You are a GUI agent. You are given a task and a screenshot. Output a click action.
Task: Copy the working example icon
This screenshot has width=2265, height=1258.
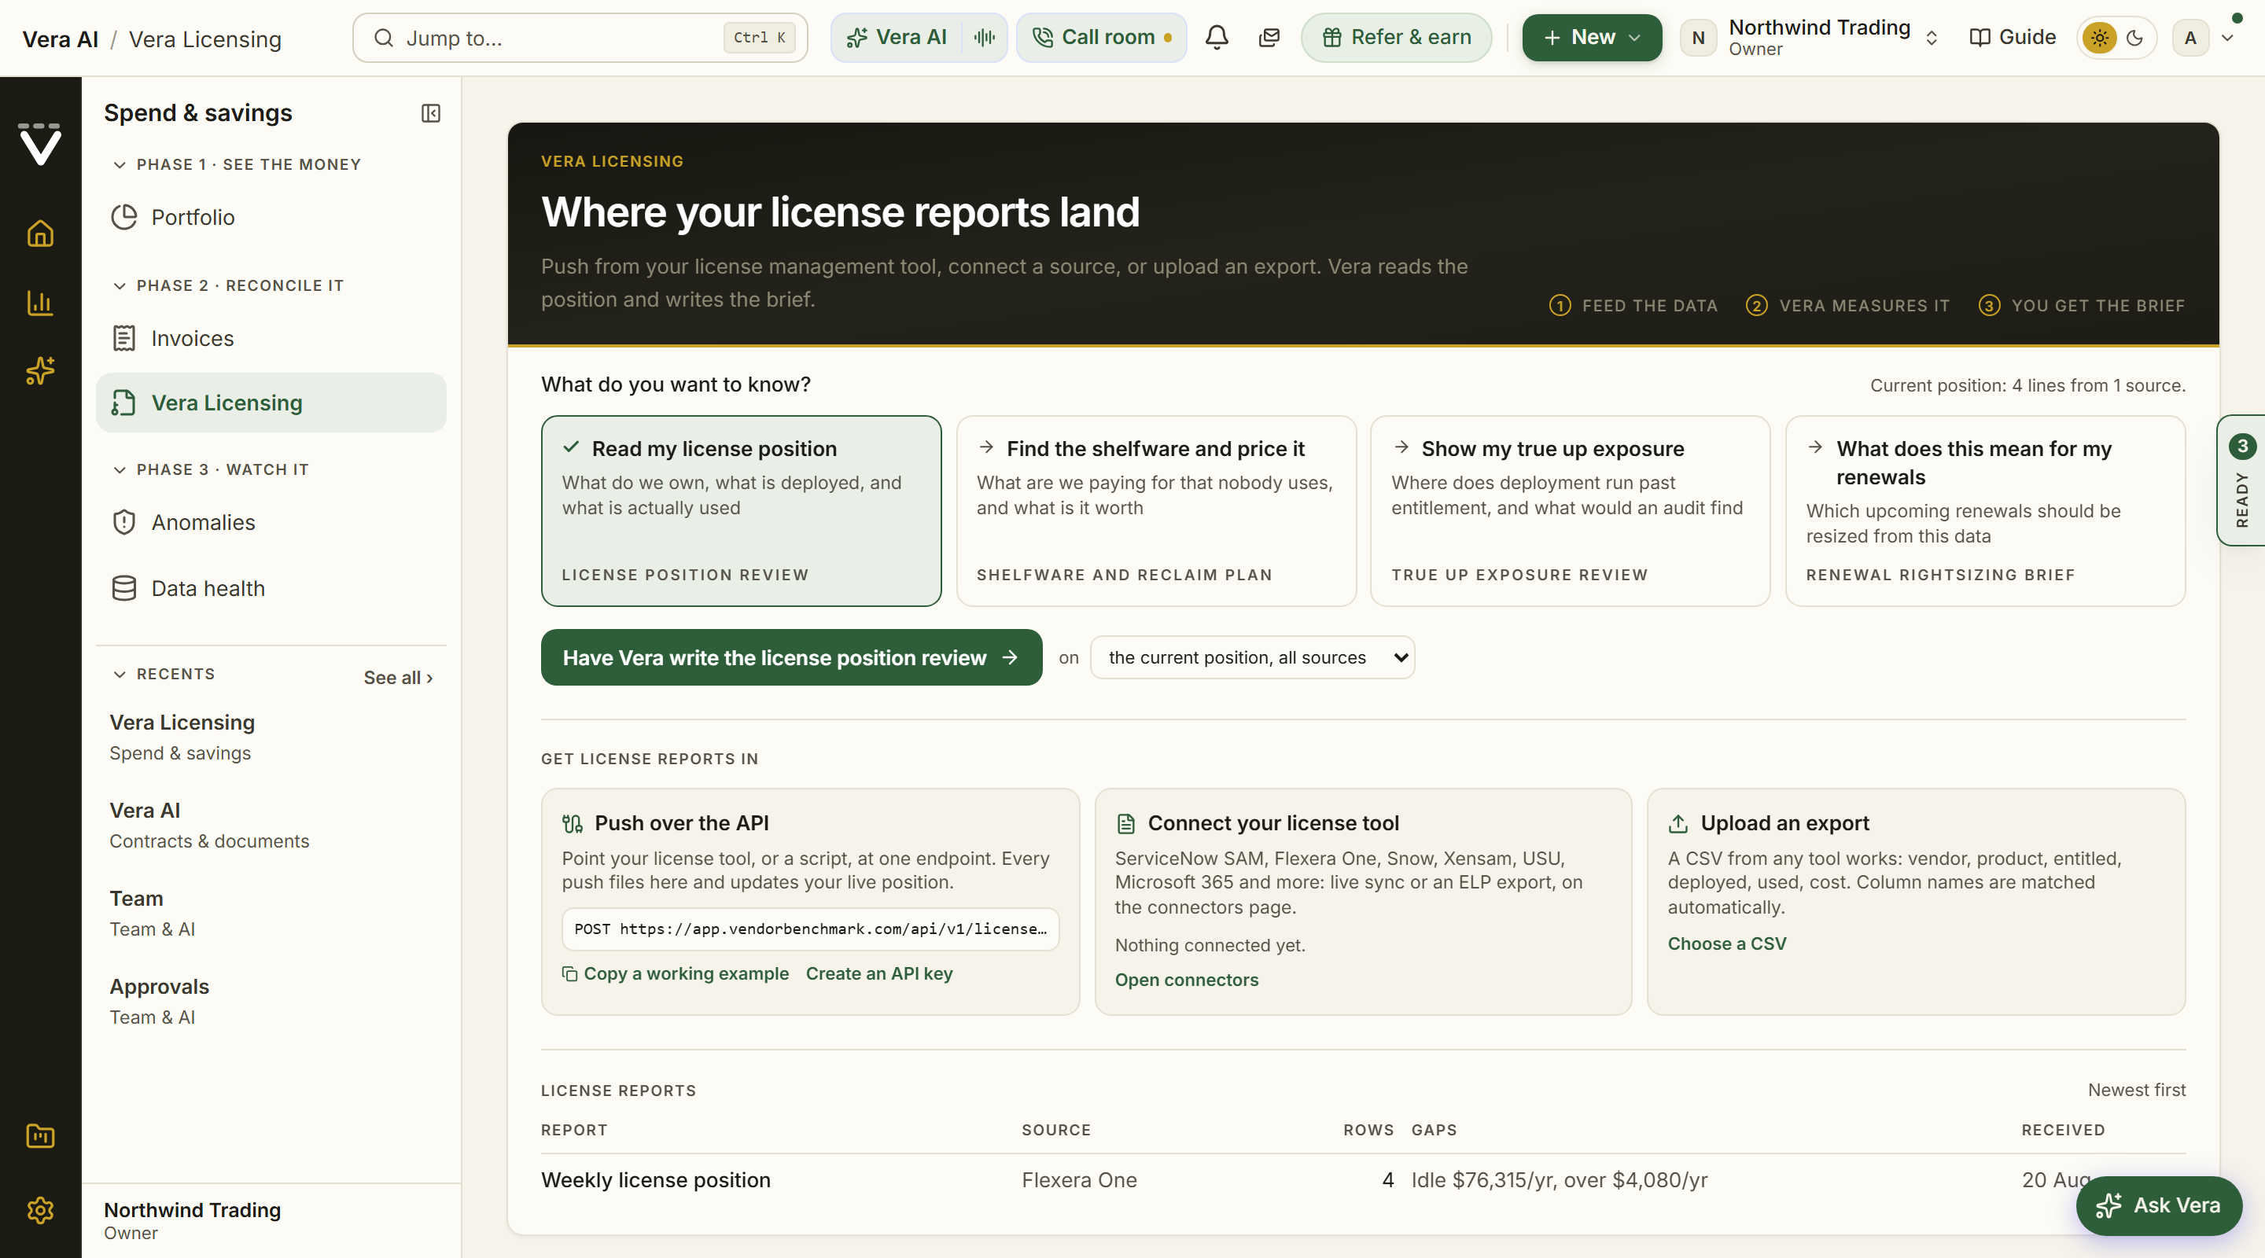pos(569,973)
